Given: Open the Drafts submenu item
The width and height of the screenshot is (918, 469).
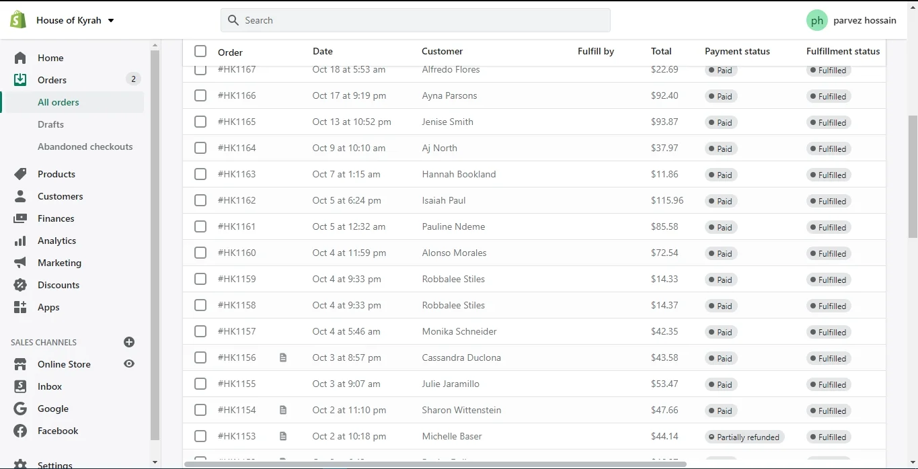Looking at the screenshot, I should (x=51, y=124).
